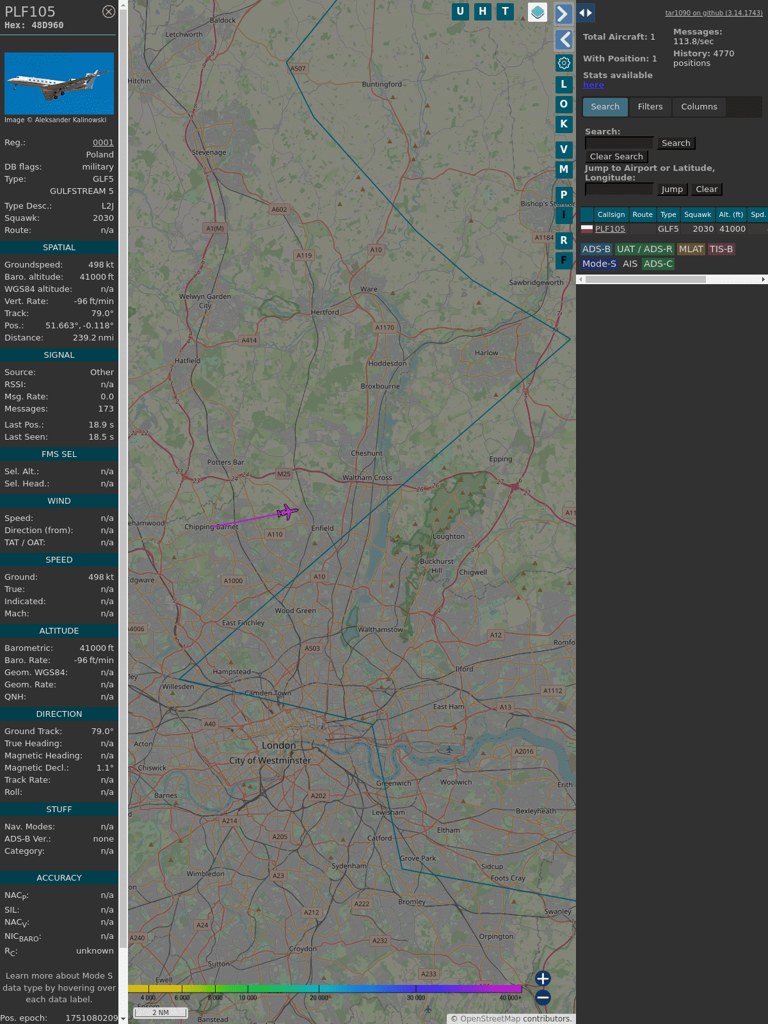Image resolution: width=768 pixels, height=1024 pixels.
Task: Toggle sidebar width with double-arrow button
Action: 586,13
